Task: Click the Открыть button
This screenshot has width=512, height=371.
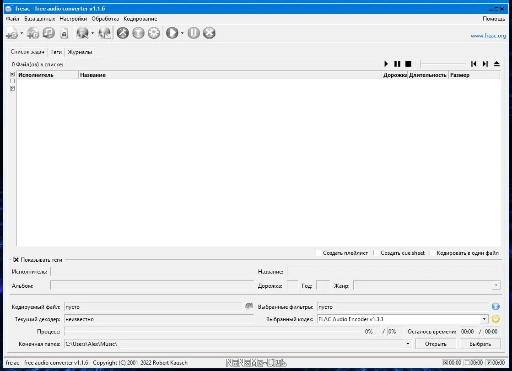Action: pyautogui.click(x=436, y=344)
